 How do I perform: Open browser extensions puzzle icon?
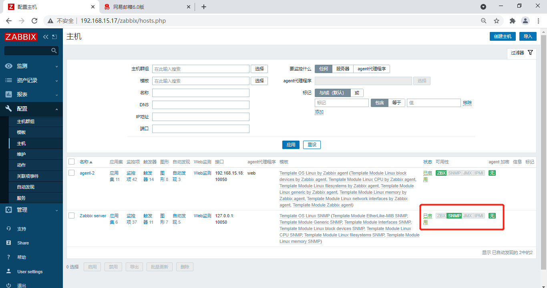512,21
